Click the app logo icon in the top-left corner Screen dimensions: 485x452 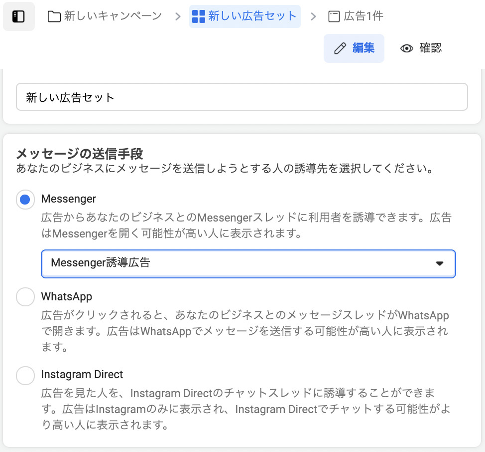(x=19, y=16)
